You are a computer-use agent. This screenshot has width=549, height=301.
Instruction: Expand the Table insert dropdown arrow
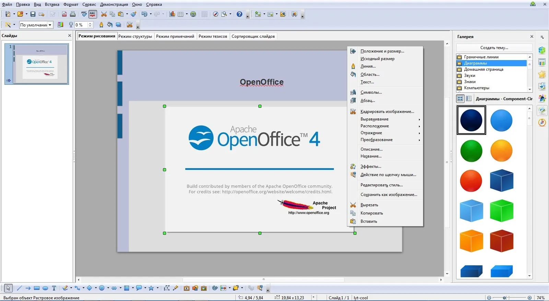tap(187, 14)
